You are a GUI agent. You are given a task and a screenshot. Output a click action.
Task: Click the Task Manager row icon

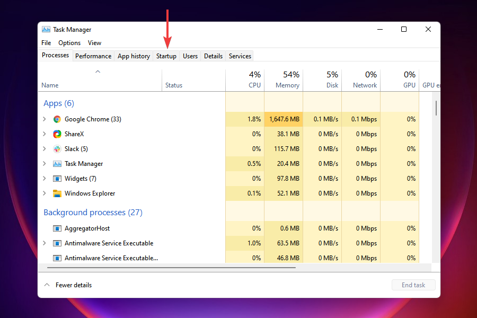pyautogui.click(x=57, y=164)
